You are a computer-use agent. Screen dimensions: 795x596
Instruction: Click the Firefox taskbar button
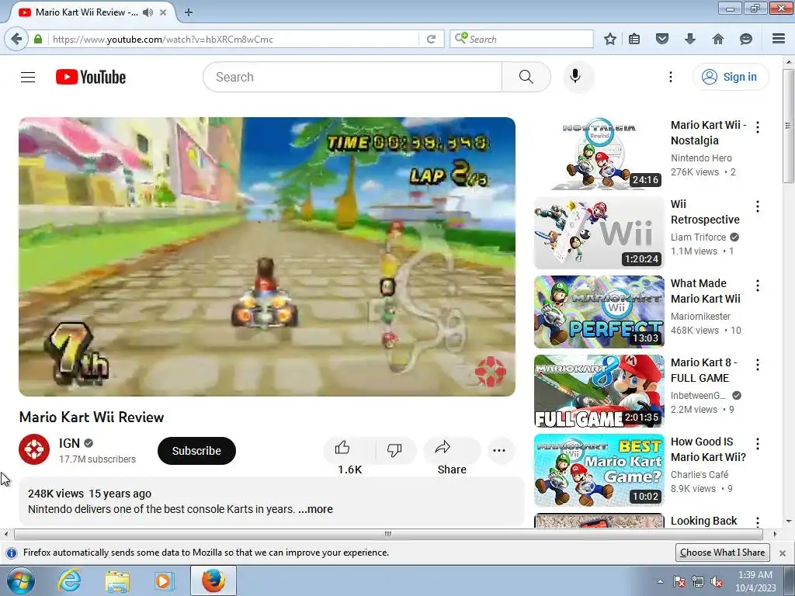(214, 580)
